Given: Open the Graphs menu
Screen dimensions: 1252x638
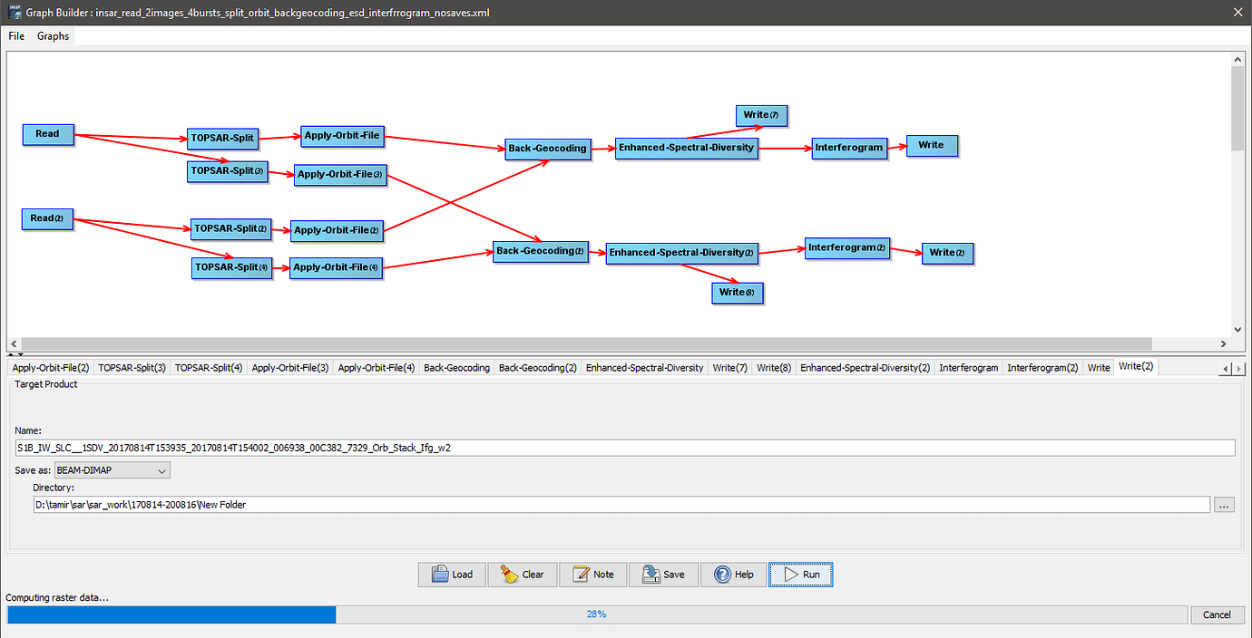Looking at the screenshot, I should tap(53, 36).
